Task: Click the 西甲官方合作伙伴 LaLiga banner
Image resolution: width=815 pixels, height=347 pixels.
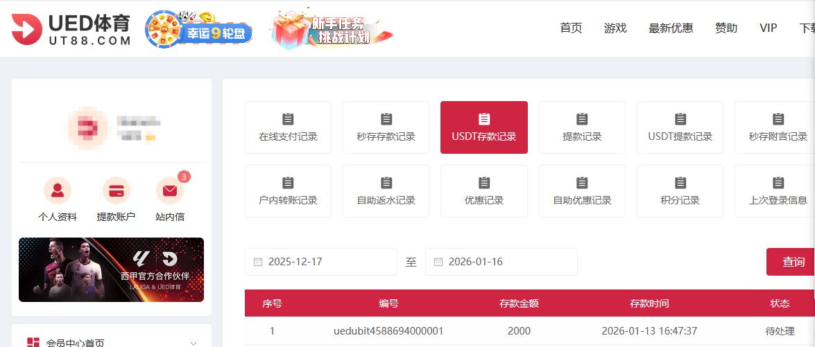Action: [x=111, y=270]
